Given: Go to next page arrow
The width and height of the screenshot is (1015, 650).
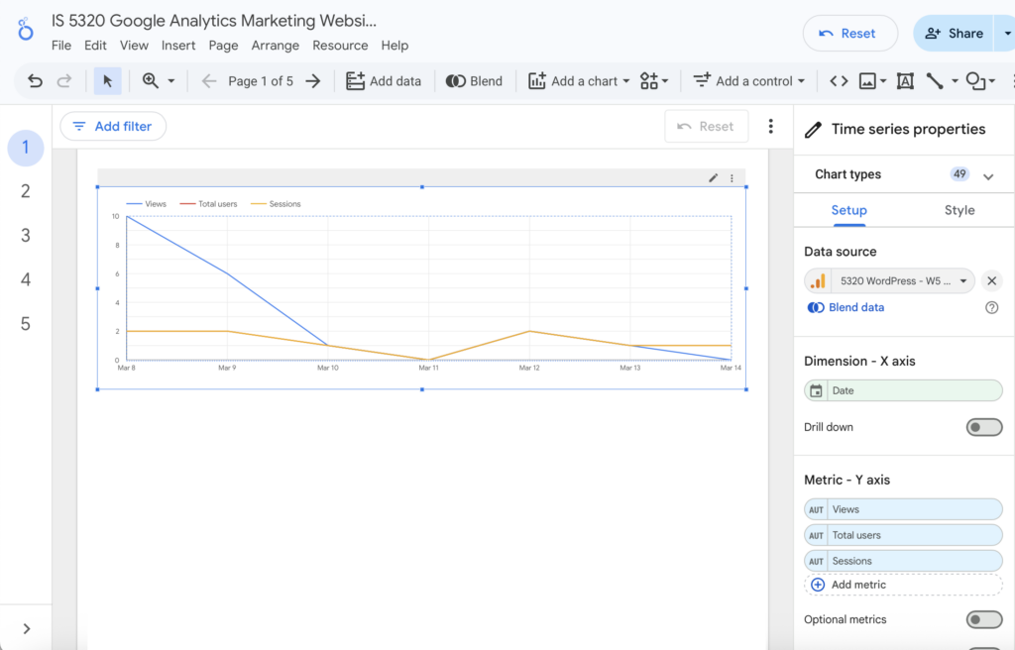Looking at the screenshot, I should coord(313,81).
